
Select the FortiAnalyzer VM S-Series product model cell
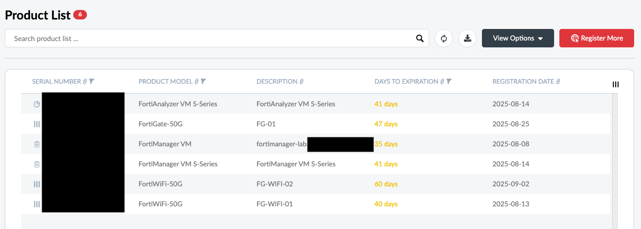(178, 104)
